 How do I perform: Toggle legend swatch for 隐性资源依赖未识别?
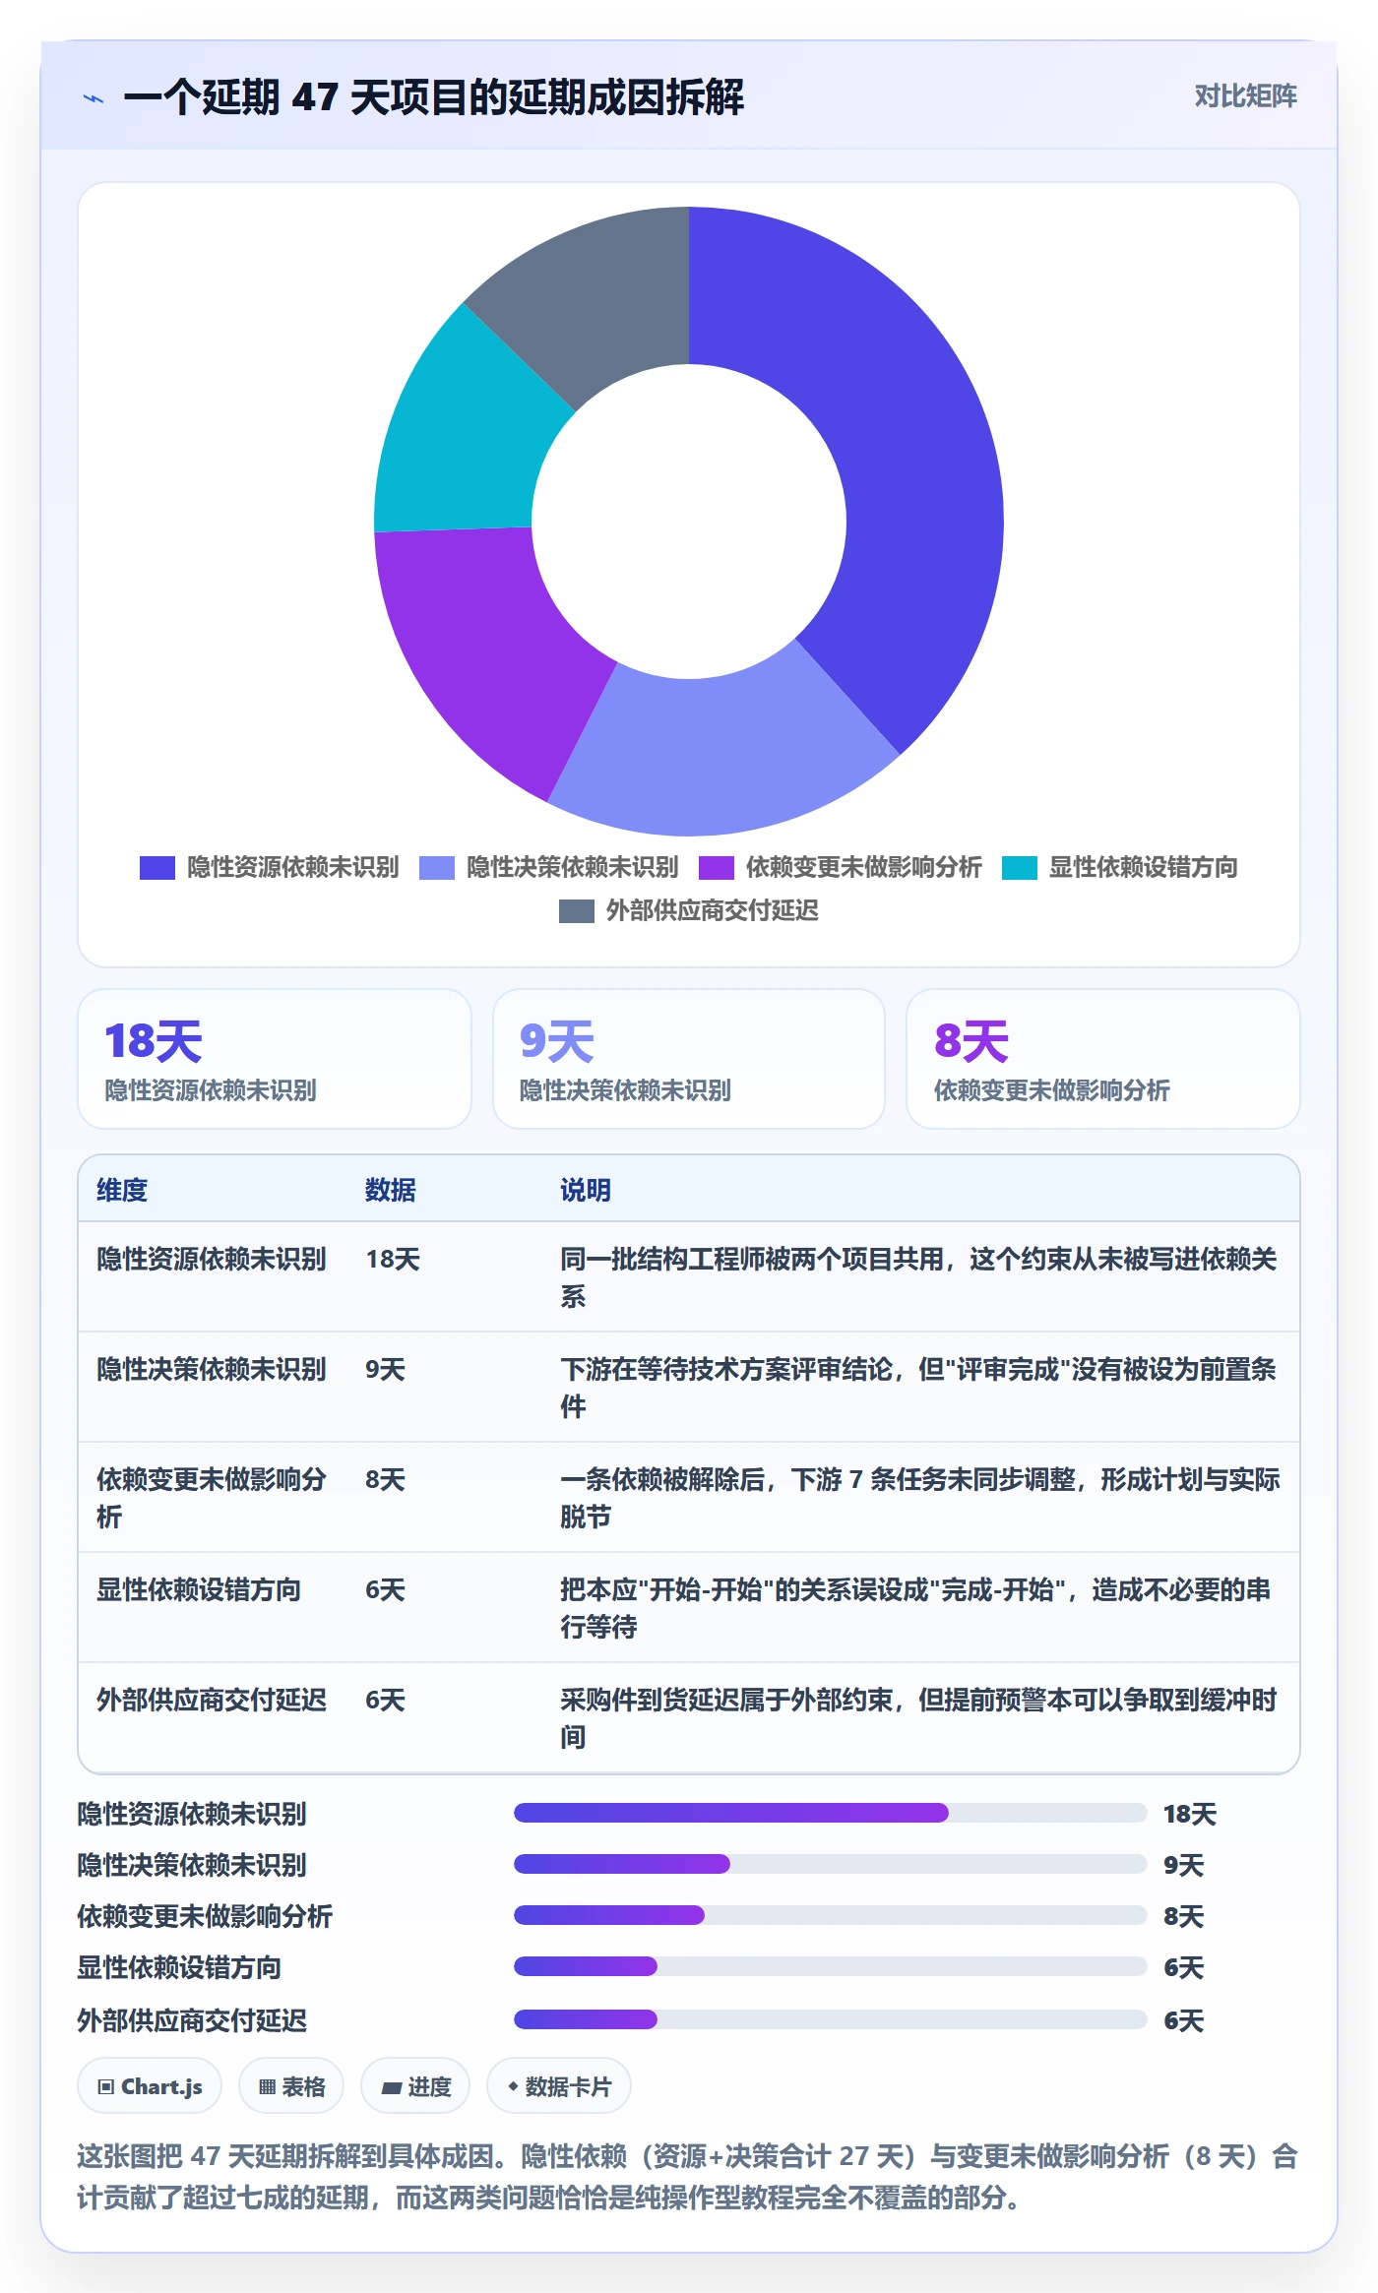157,867
